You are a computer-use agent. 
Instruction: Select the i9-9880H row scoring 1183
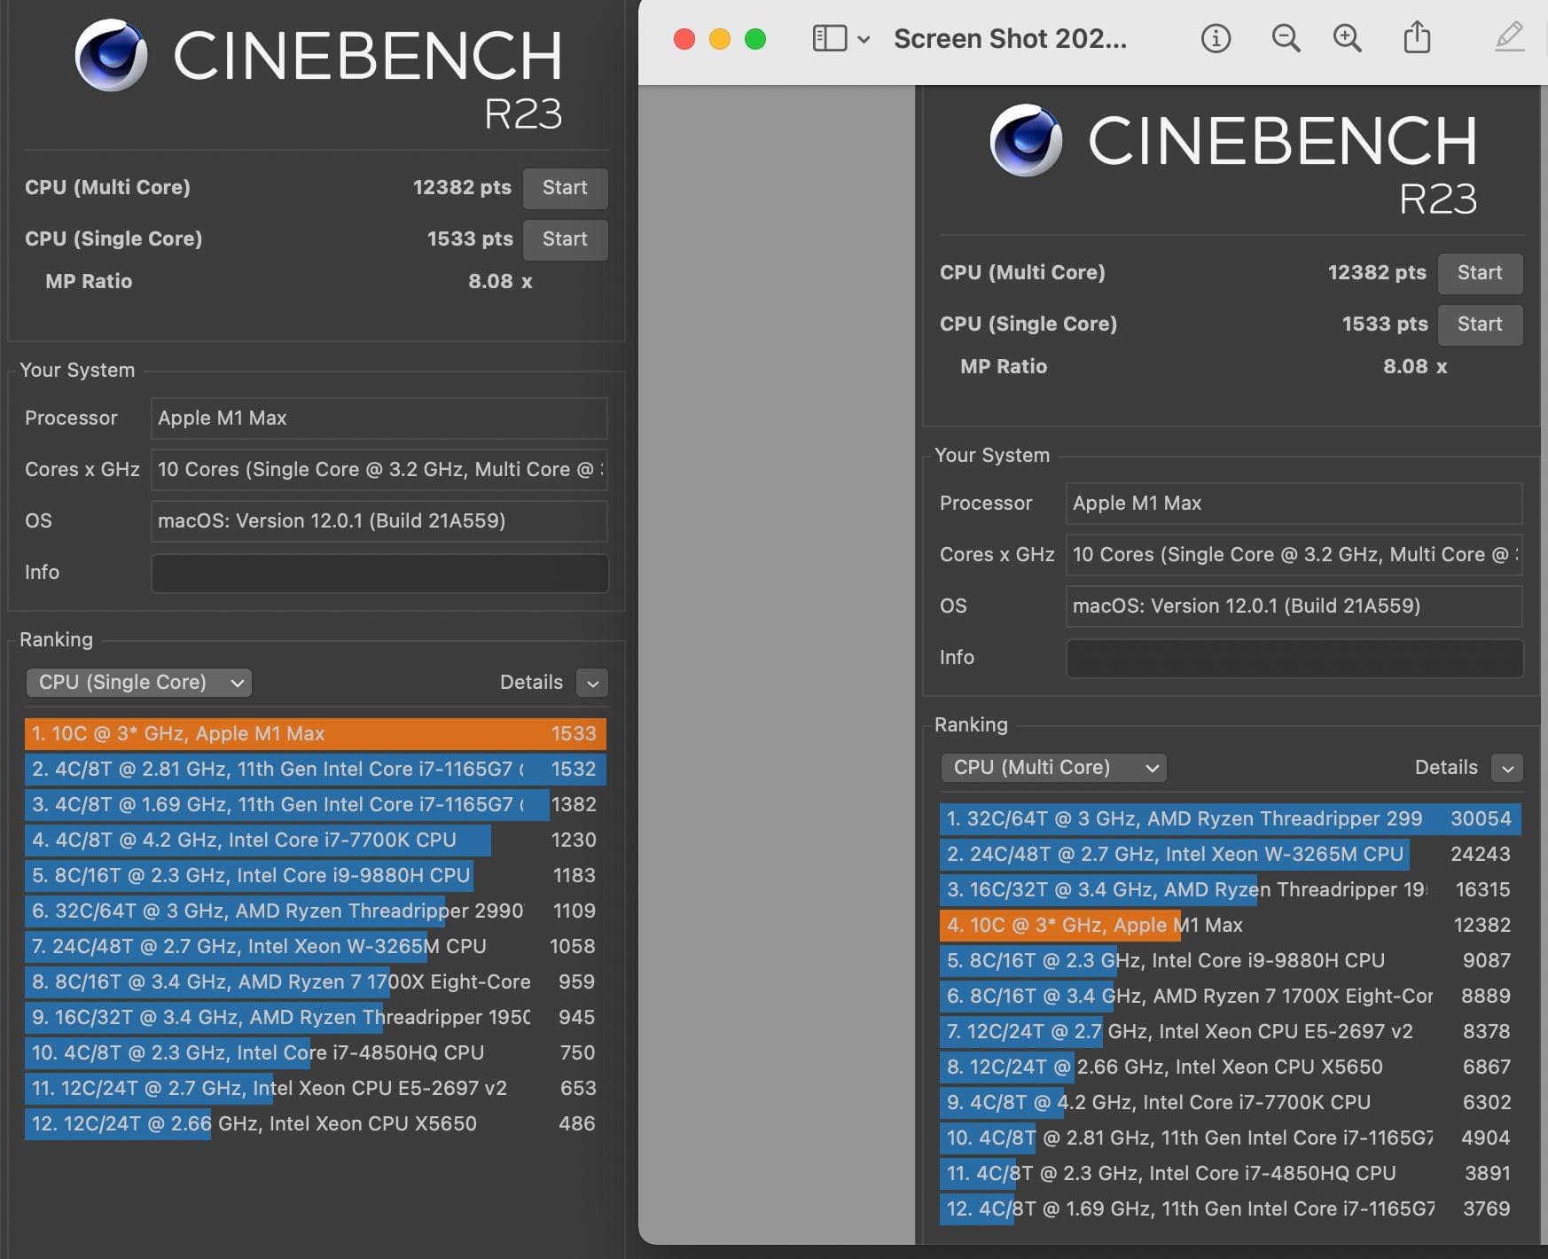(316, 876)
